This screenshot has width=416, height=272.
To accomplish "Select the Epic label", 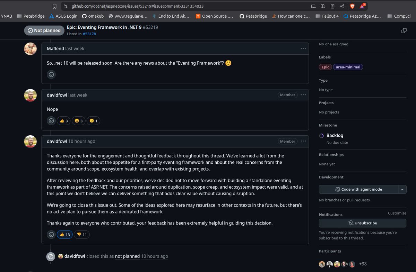I will pos(325,67).
